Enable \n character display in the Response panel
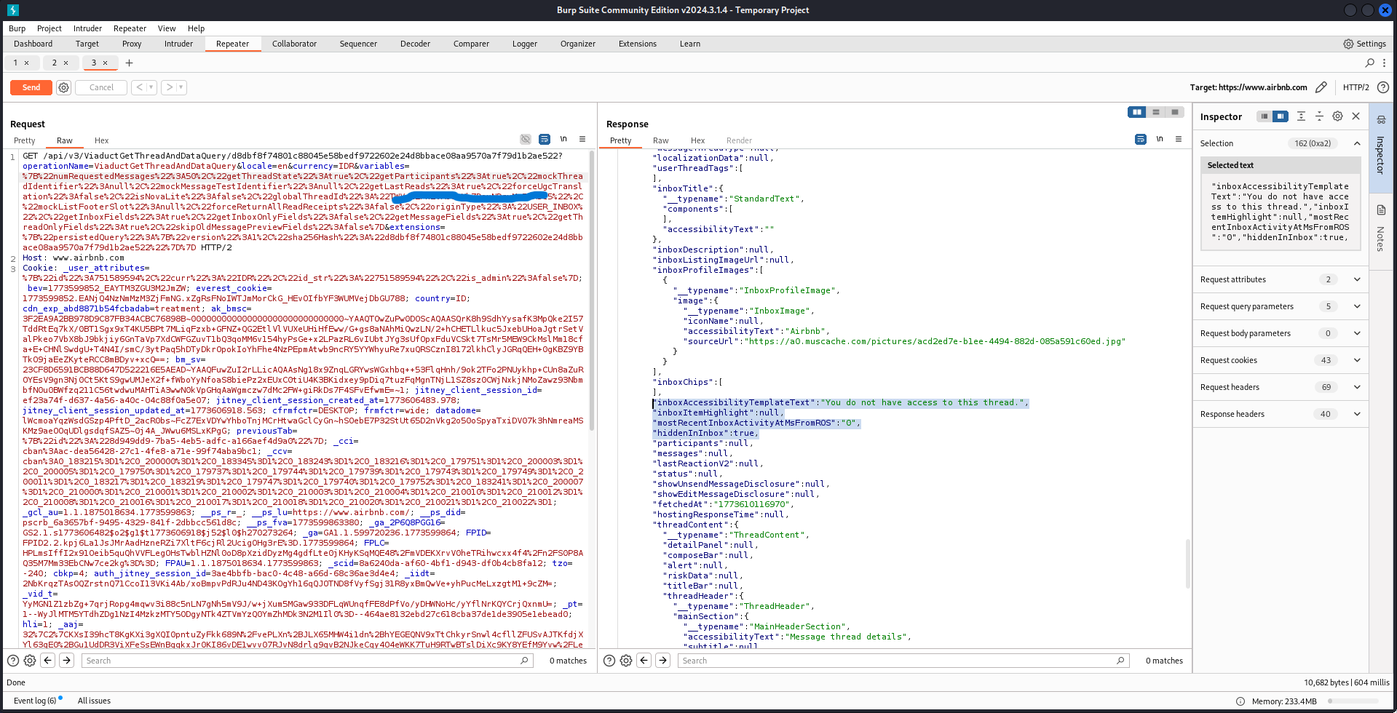Image resolution: width=1397 pixels, height=713 pixels. [1159, 139]
